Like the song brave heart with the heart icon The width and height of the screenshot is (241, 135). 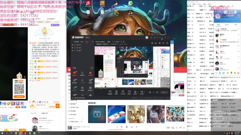pyautogui.click(x=89, y=127)
